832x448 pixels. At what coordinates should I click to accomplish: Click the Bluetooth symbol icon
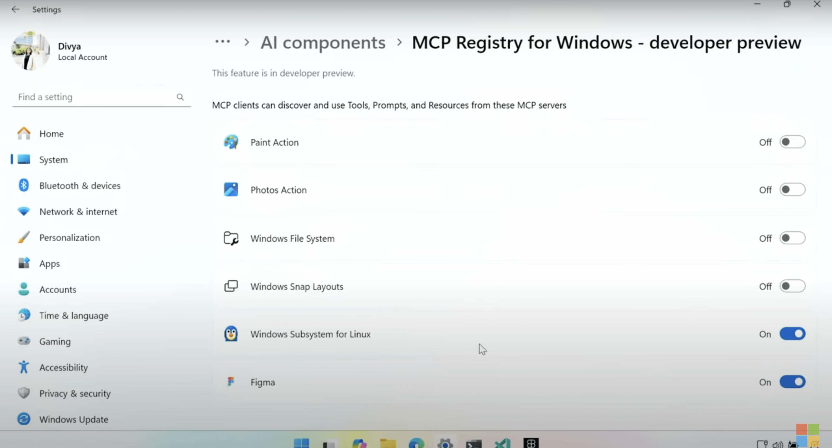pyautogui.click(x=24, y=185)
